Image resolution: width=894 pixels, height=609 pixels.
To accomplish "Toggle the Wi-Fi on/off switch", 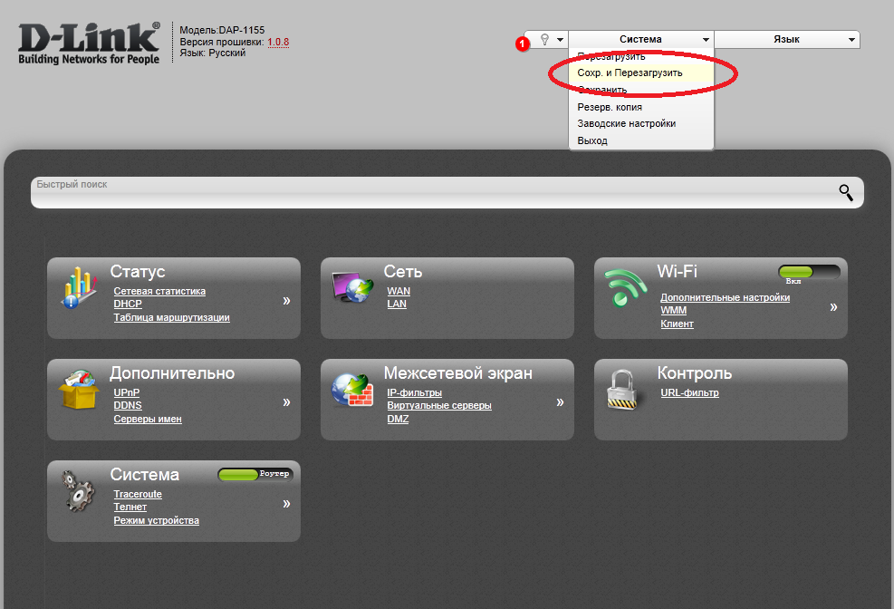I will [x=808, y=272].
